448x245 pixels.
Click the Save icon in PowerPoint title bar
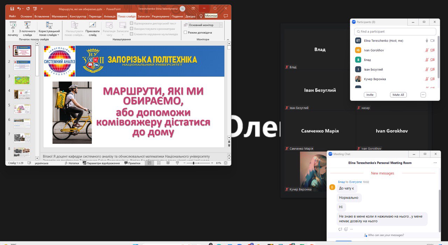[x=12, y=8]
